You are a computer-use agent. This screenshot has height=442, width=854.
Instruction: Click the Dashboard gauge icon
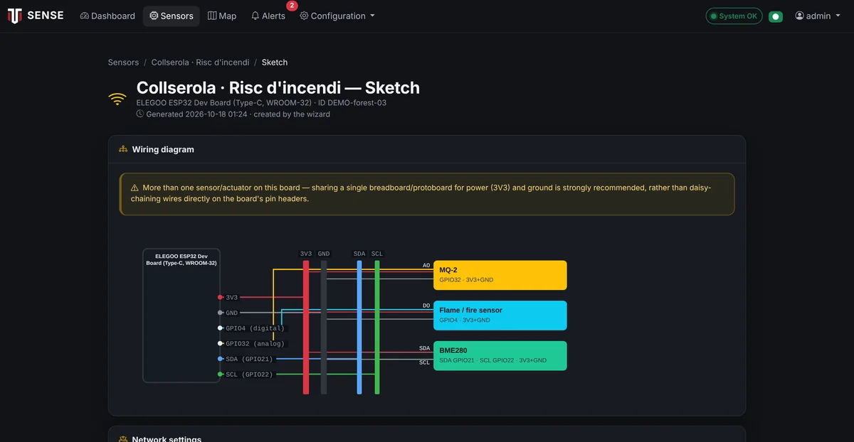click(x=84, y=16)
